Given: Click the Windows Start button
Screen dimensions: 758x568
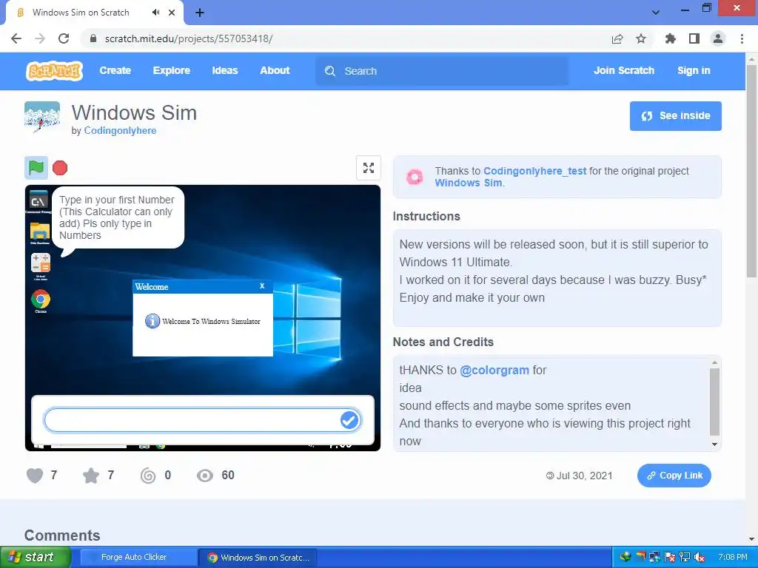Looking at the screenshot, I should pos(35,557).
